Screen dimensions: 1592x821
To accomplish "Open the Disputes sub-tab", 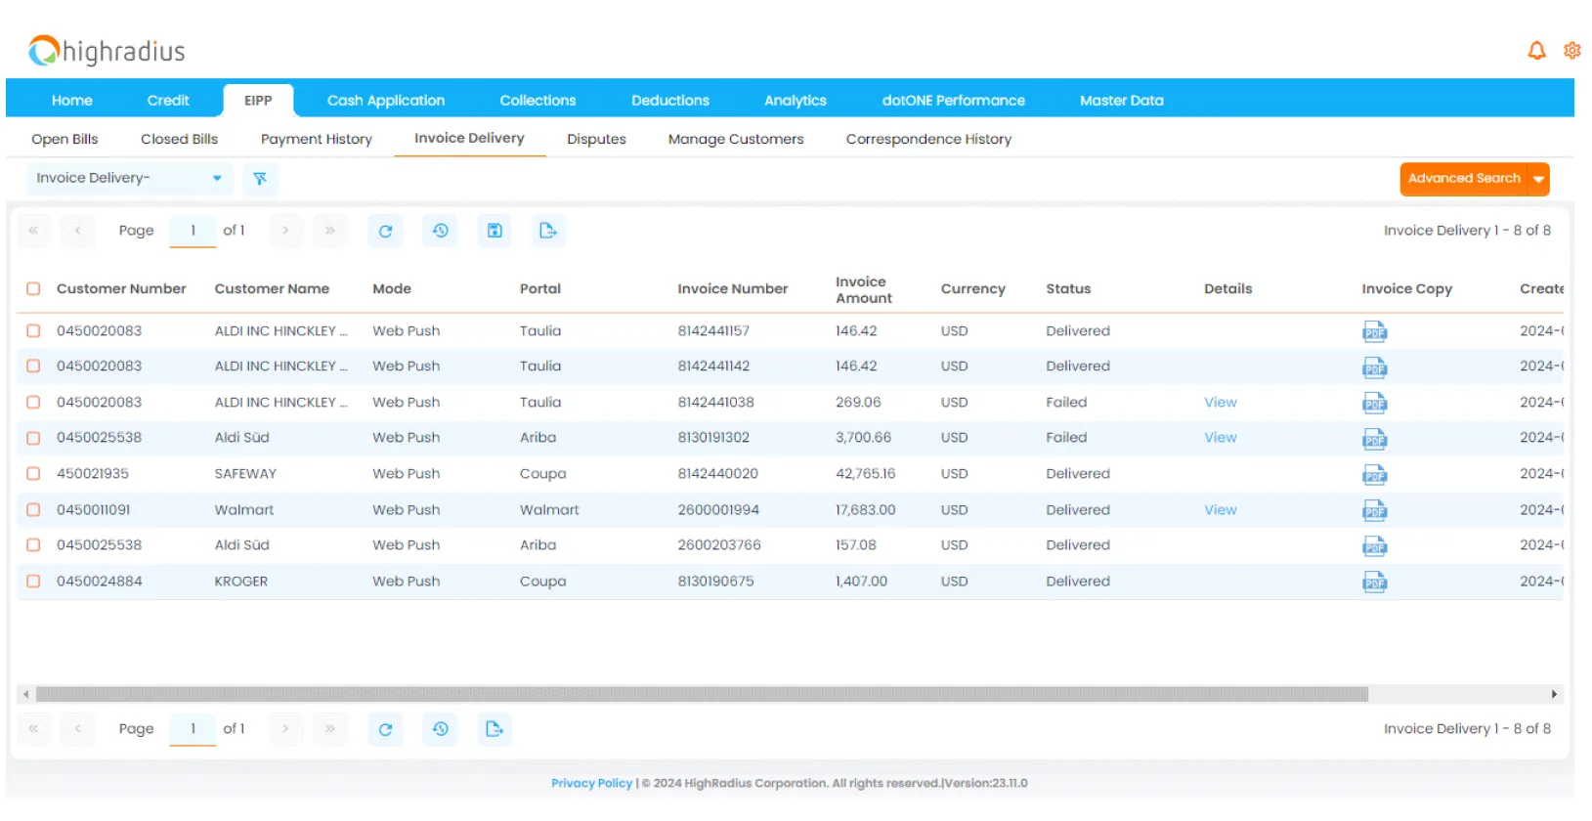I will click(x=596, y=140).
